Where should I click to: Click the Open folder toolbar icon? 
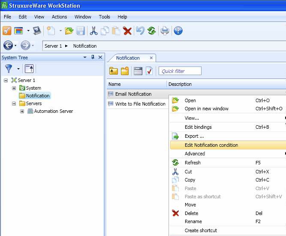click(x=69, y=30)
